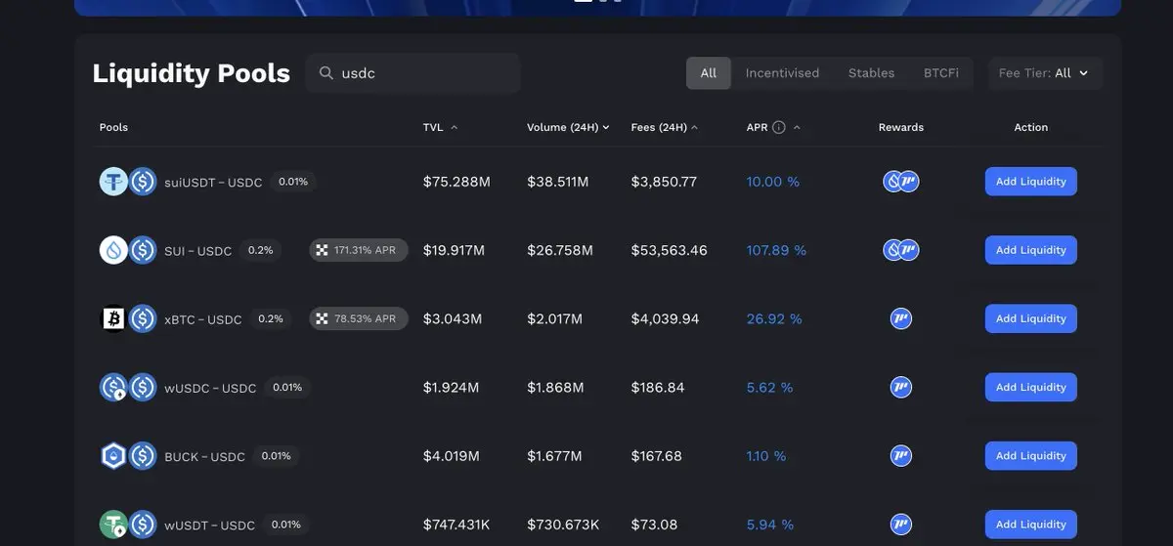Screen dimensions: 1173x546
Task: Click reward icon in BUCK – USDC row
Action: click(901, 456)
